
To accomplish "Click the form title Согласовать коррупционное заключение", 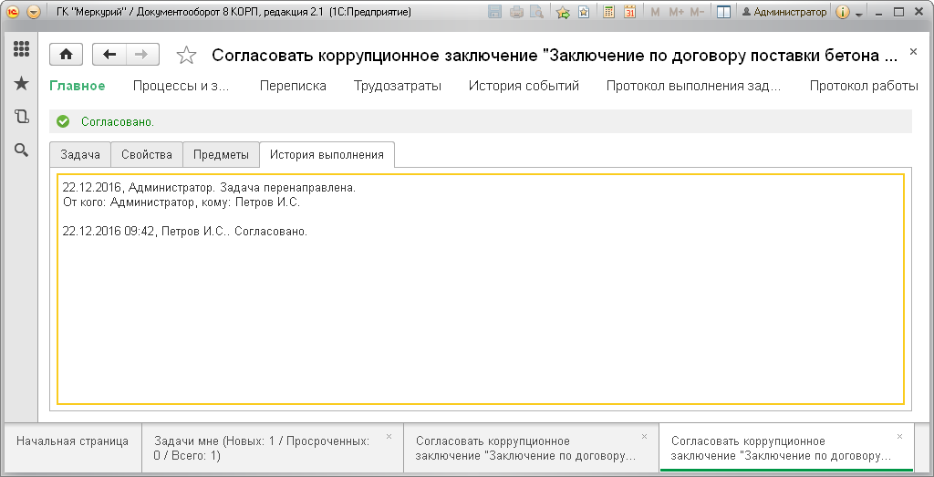I will (x=555, y=56).
